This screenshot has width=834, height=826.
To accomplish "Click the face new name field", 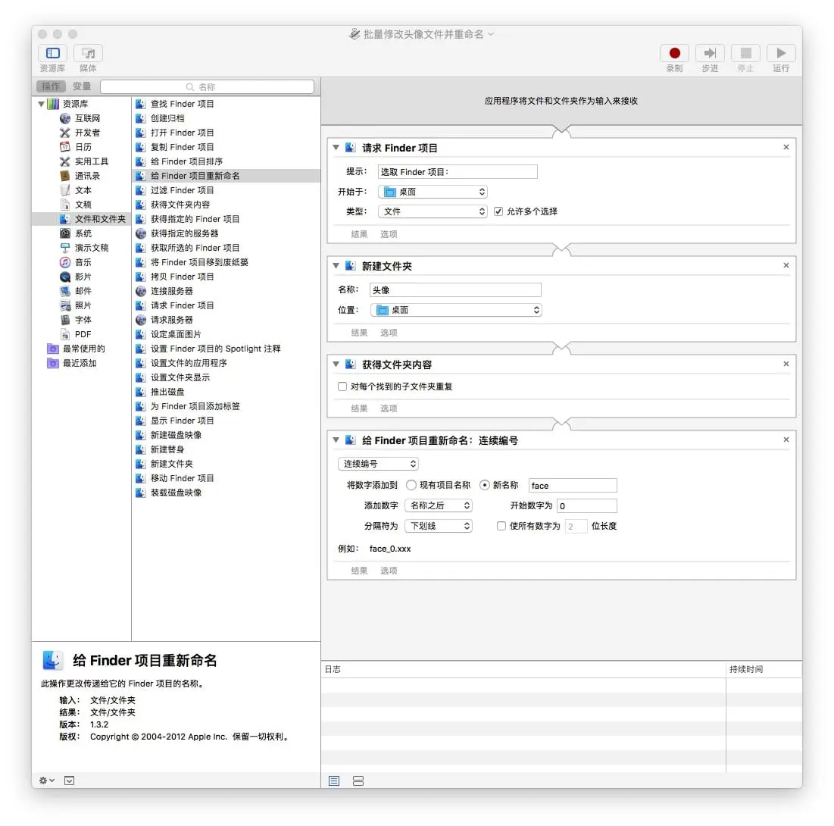I will click(573, 486).
